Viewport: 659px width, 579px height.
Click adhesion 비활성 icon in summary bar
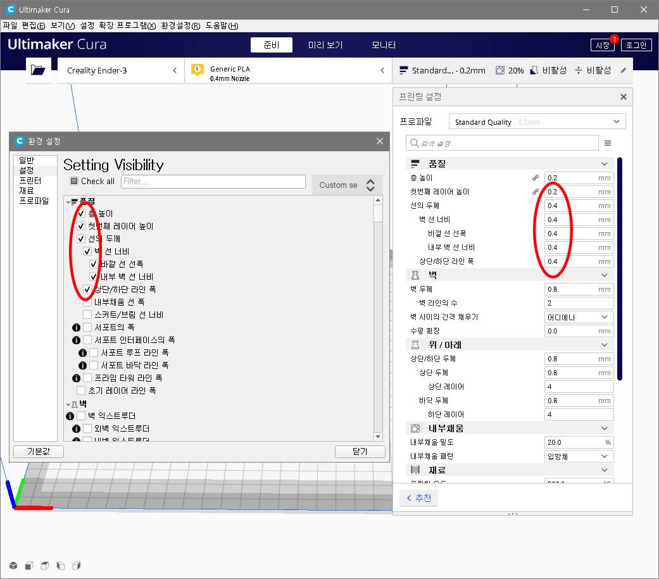click(x=579, y=70)
